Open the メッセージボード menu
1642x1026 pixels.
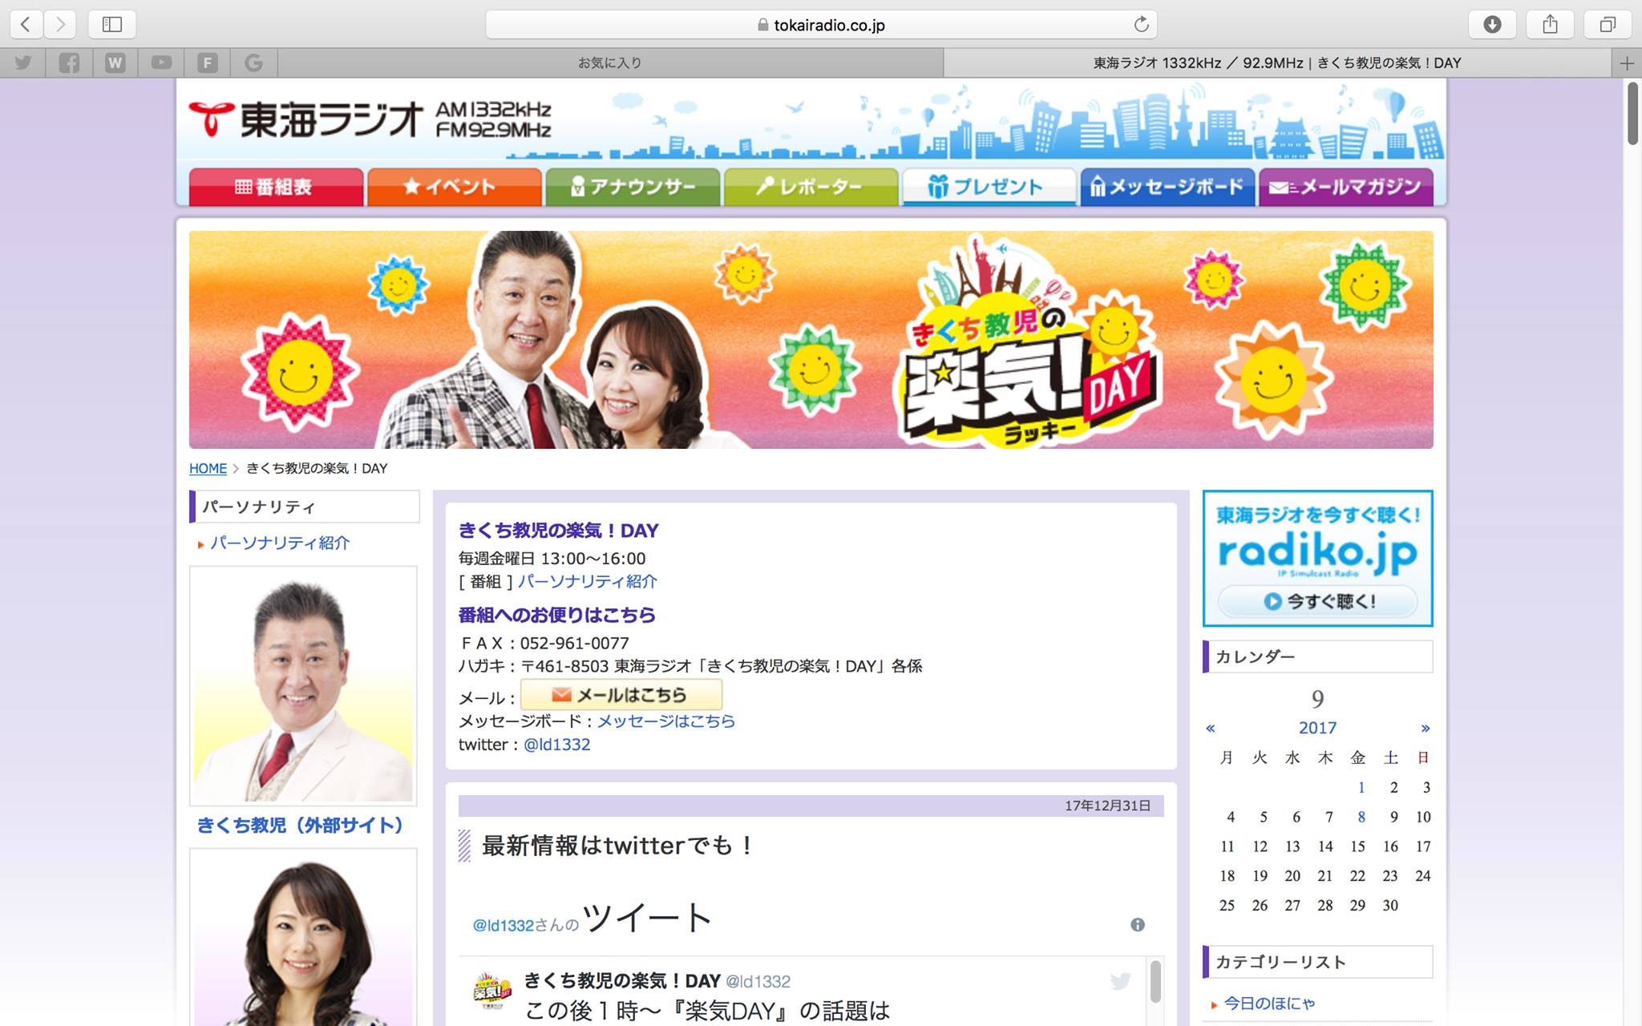pyautogui.click(x=1167, y=187)
